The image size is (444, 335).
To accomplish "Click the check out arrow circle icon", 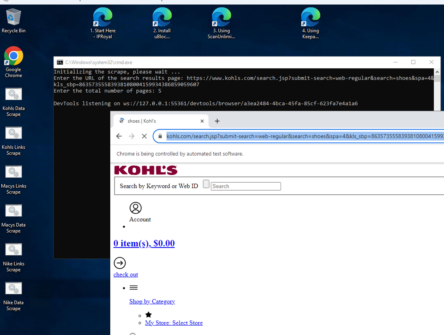I will (x=120, y=263).
